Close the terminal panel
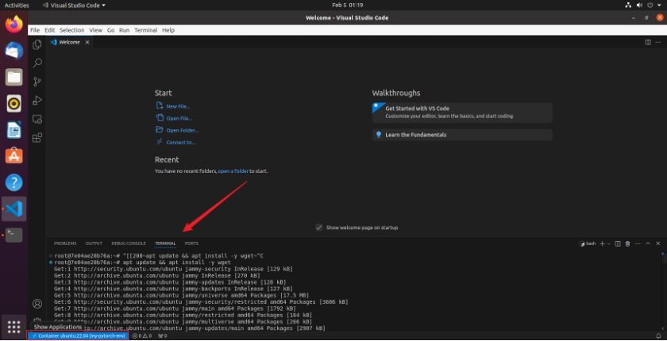Screen dimensions: 667x341 658,243
